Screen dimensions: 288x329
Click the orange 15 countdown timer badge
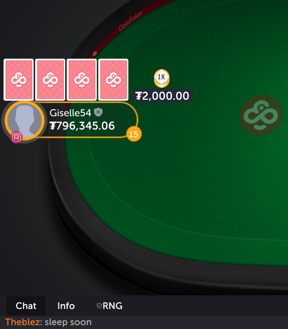[134, 134]
